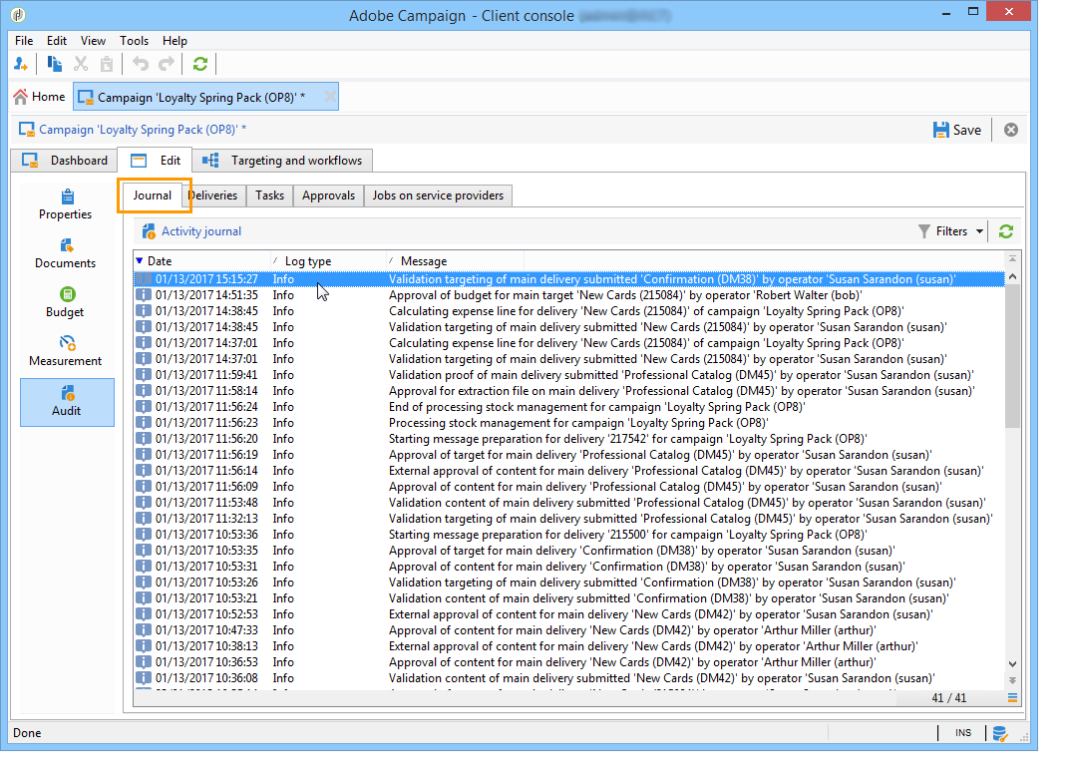1069x781 pixels.
Task: Refresh the activity journal list
Action: [1005, 231]
